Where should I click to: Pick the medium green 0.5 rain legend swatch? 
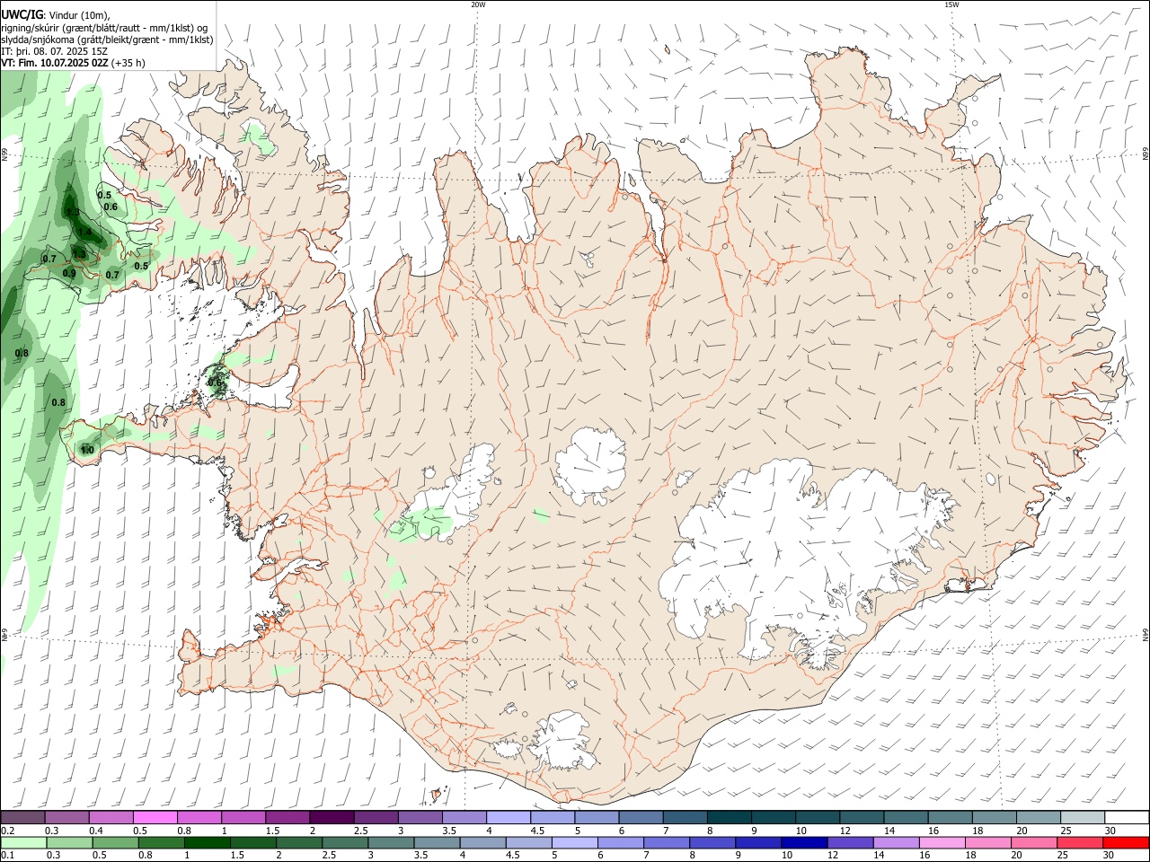(115, 842)
